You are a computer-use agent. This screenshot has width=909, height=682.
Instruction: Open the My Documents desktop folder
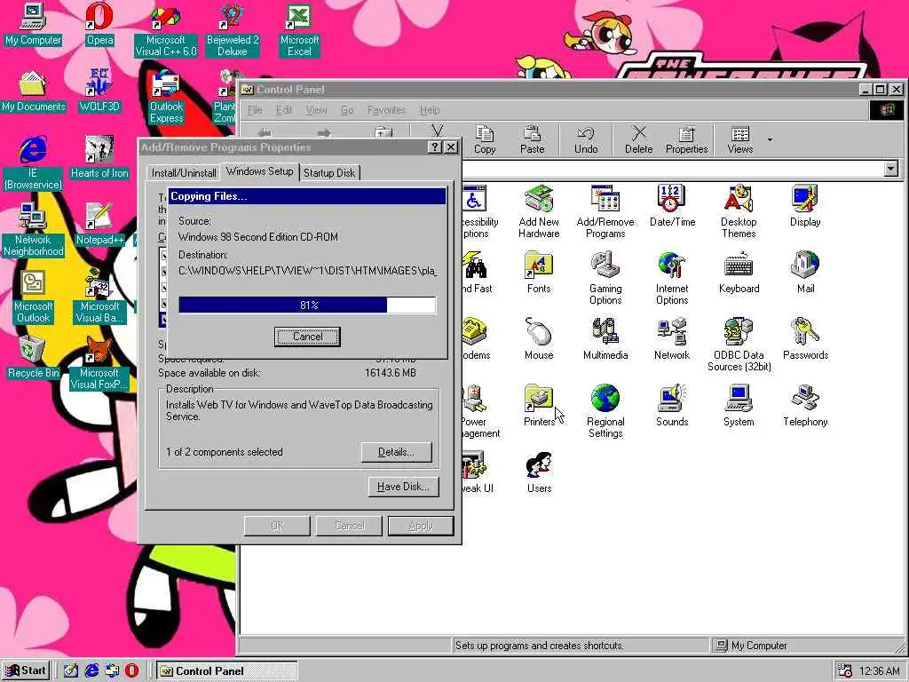[33, 91]
